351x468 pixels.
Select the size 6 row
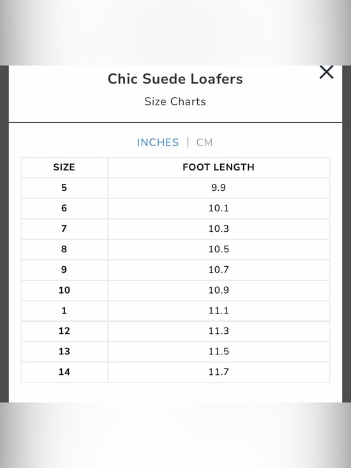coord(175,208)
